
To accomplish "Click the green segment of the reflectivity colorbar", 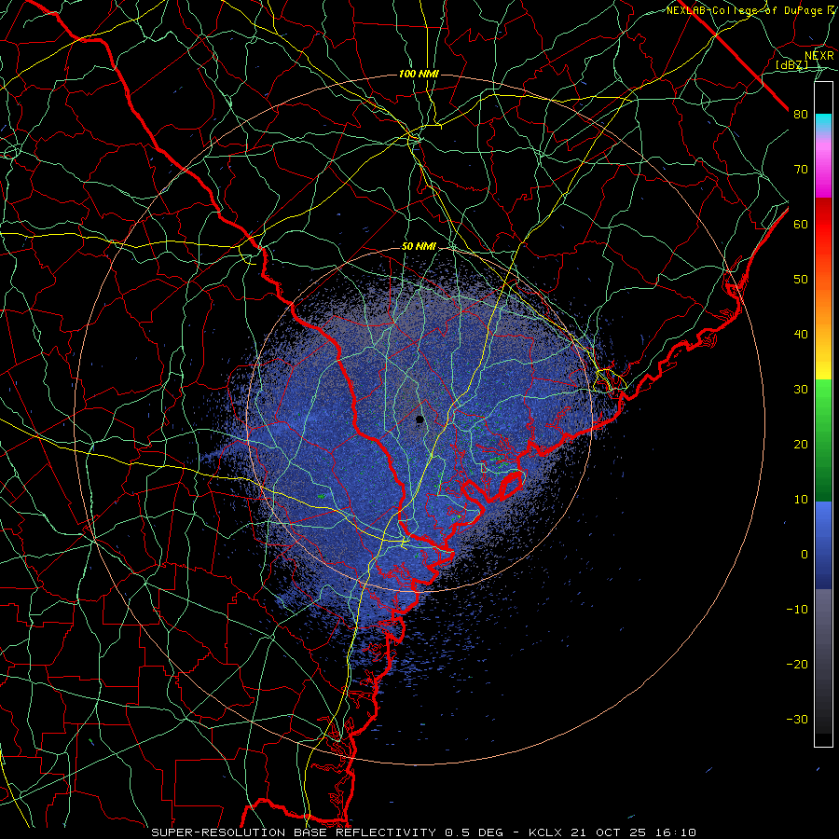I will [x=823, y=440].
